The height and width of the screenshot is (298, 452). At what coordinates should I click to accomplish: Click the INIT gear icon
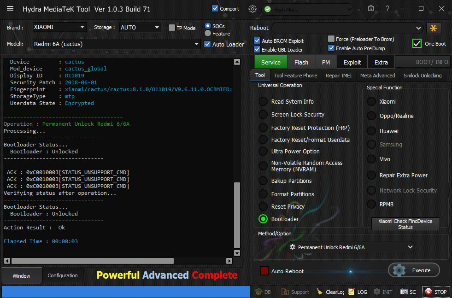click(x=383, y=292)
